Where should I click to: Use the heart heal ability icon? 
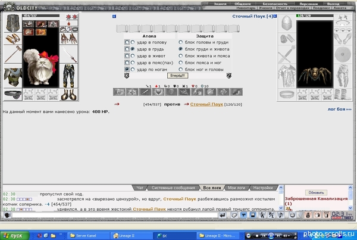click(x=158, y=92)
